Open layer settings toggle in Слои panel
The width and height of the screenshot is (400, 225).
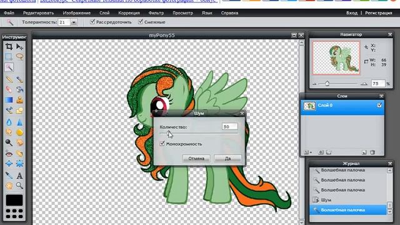coord(307,152)
